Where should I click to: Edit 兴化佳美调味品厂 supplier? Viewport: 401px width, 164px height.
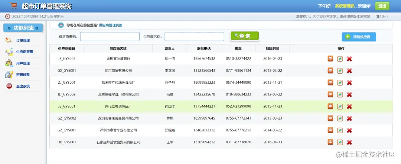(340, 107)
